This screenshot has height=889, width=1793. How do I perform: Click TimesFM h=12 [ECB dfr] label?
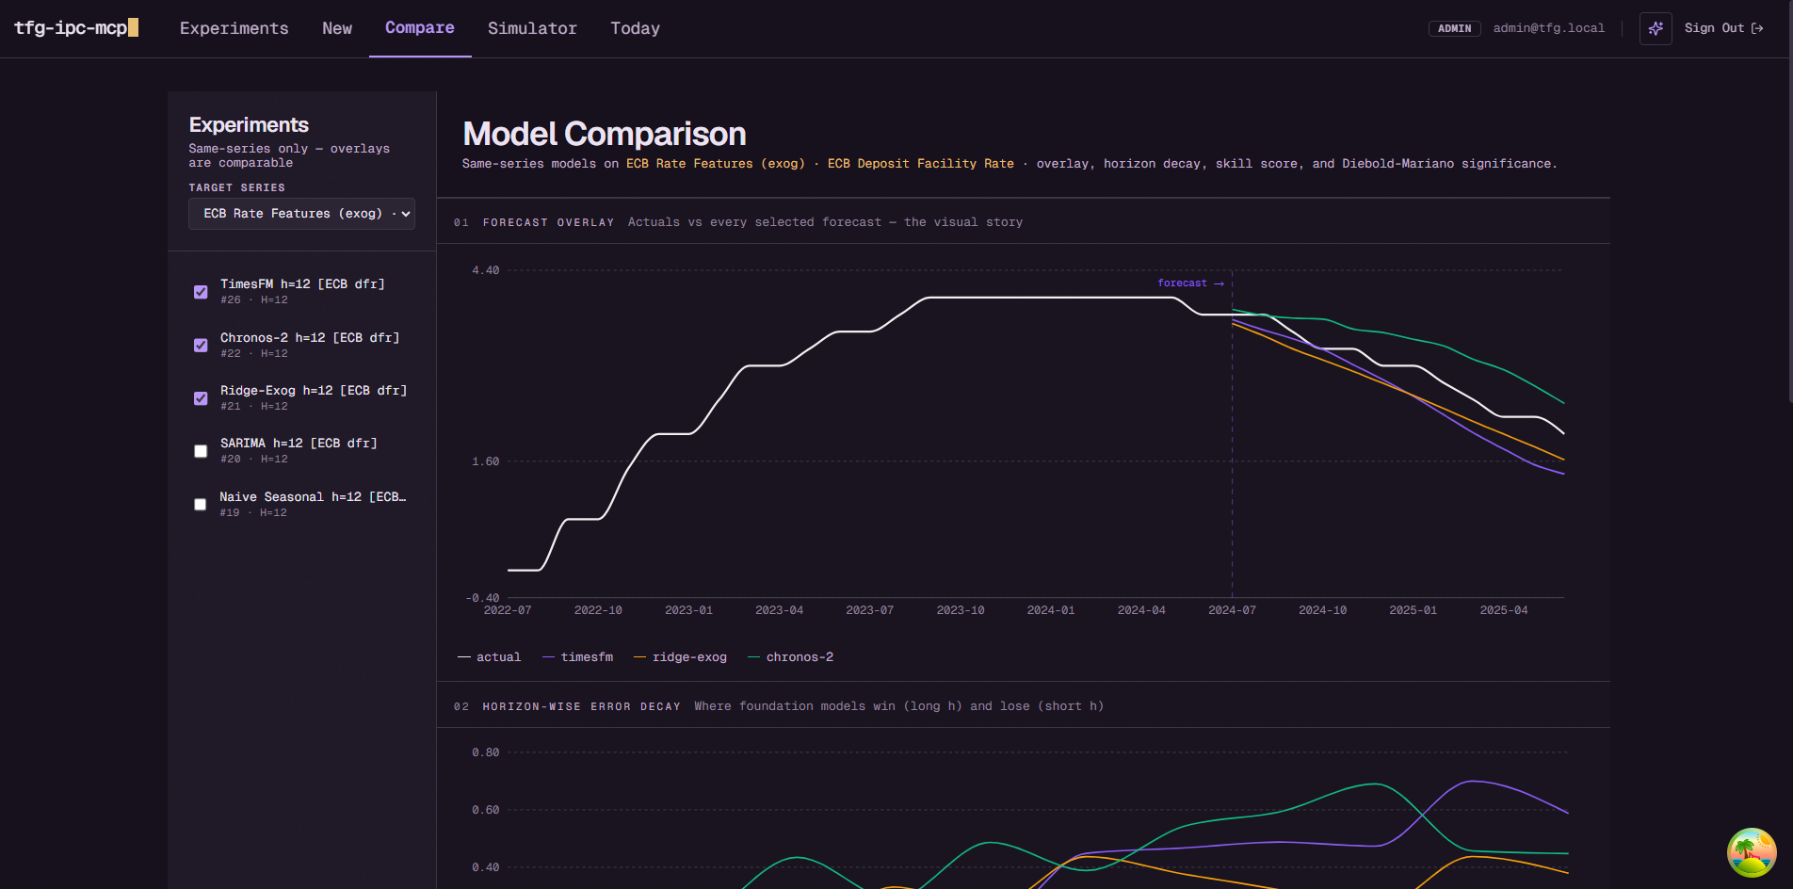pos(302,283)
